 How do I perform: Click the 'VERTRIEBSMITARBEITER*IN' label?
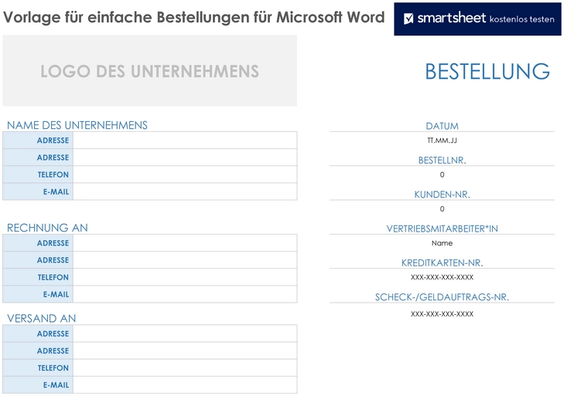click(442, 228)
